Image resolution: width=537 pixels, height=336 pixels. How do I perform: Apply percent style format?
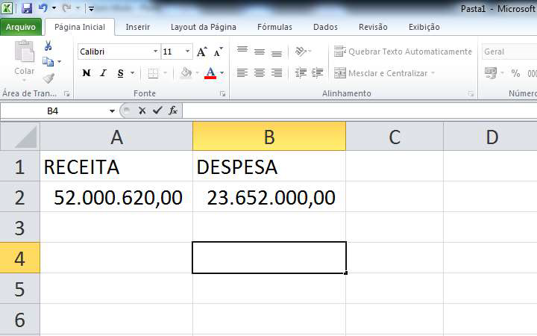(x=515, y=72)
